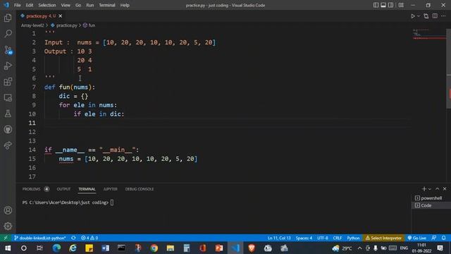Screen dimensions: 451x254
Task: Open Google Chrome from the taskbar
Action: (x=154, y=248)
